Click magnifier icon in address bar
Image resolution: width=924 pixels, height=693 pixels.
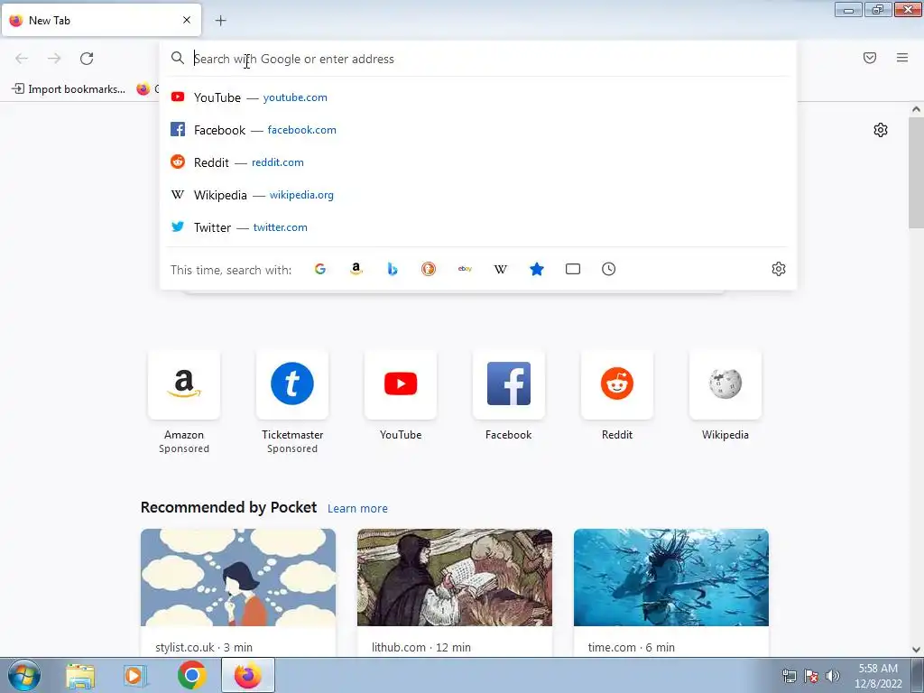tap(178, 58)
